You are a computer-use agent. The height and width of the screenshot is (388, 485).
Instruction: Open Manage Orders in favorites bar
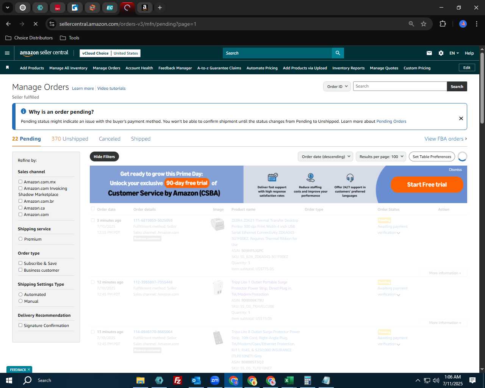point(106,68)
